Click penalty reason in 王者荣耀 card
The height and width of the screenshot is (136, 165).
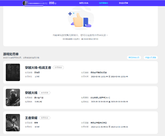pyautogui.click(x=99, y=123)
